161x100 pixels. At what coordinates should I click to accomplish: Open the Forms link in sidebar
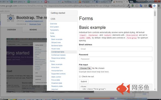pos(52,61)
